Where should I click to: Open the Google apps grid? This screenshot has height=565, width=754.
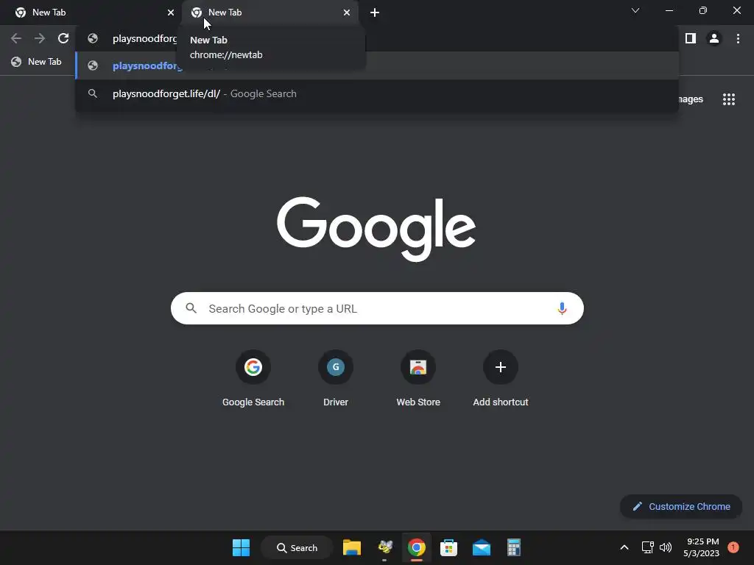tap(728, 99)
